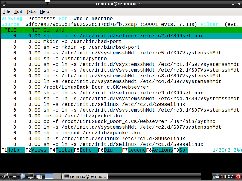The image size is (242, 181).
Task: Click the F9 Sort button
Action: coord(180,150)
